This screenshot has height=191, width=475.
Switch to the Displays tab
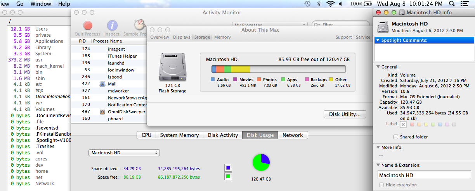click(182, 37)
